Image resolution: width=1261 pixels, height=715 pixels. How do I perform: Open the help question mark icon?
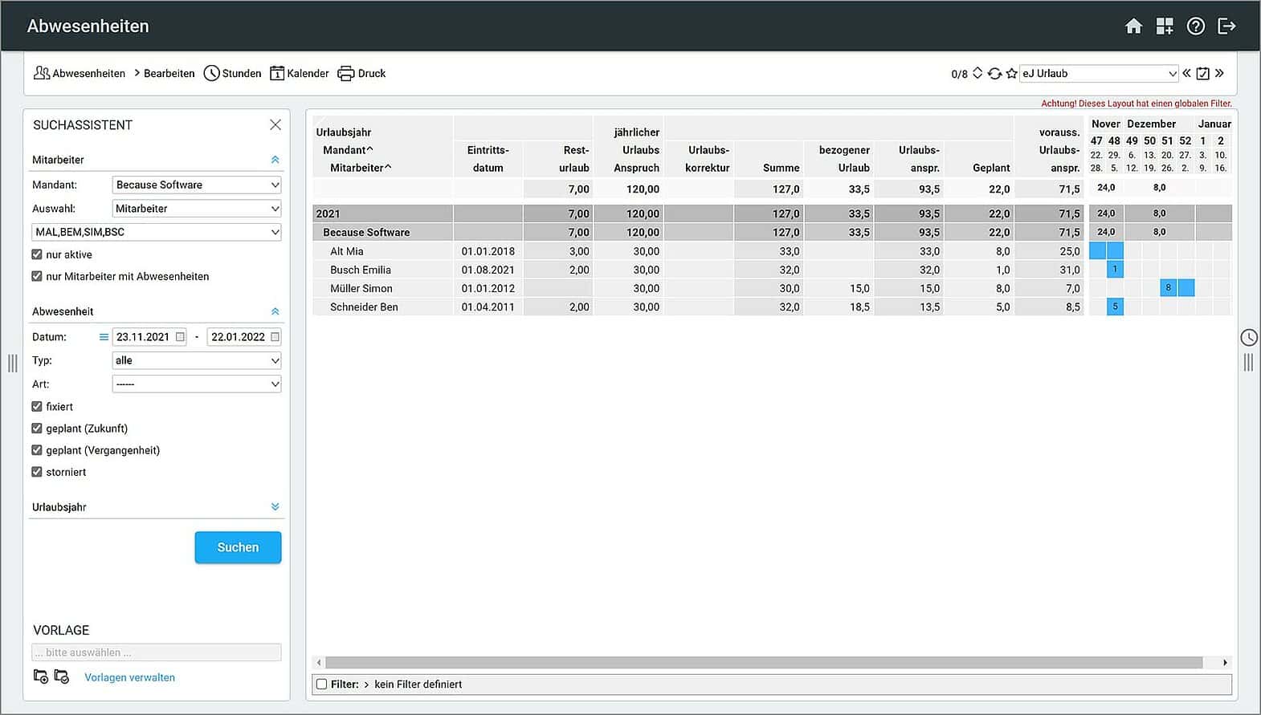click(1196, 26)
